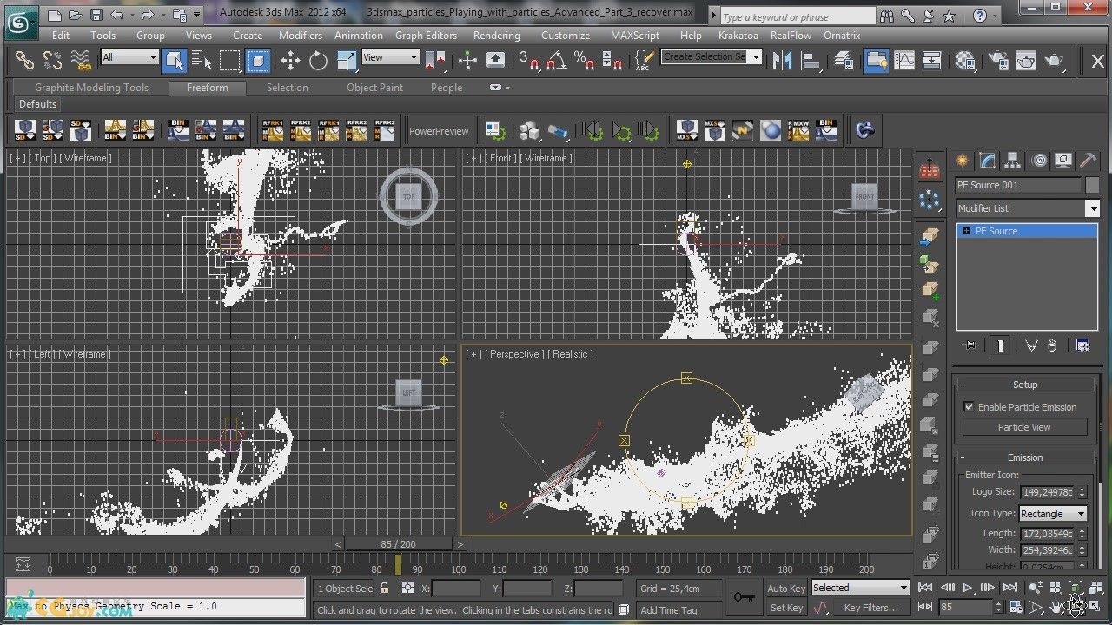Click the Go to Start button
The width and height of the screenshot is (1112, 625).
coord(926,589)
